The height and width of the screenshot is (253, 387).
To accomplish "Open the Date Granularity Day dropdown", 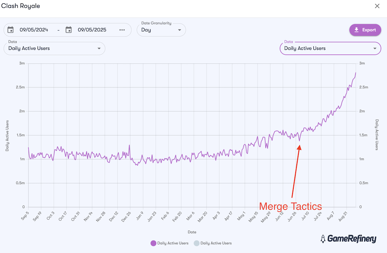I will point(161,30).
